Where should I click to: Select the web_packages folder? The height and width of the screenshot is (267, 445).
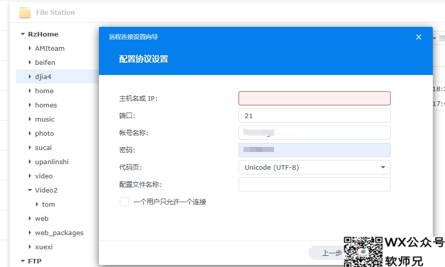59,233
